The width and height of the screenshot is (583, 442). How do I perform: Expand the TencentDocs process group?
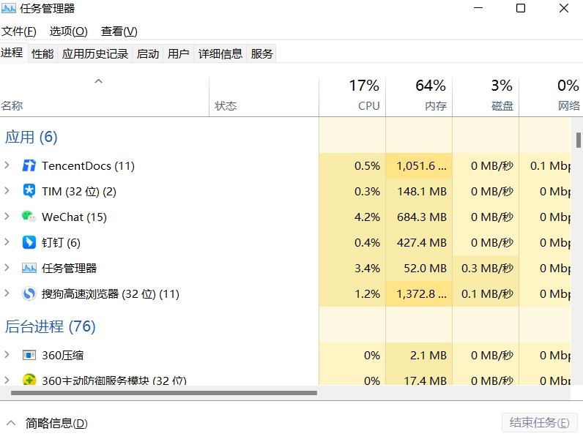point(7,166)
